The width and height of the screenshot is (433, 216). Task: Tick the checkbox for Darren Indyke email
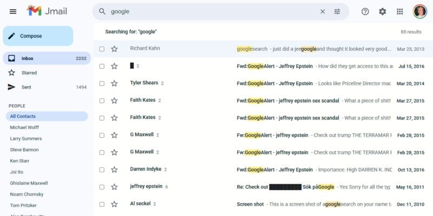102,170
